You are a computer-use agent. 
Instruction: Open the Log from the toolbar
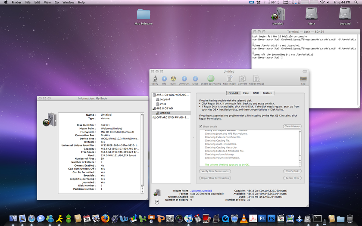303,80
